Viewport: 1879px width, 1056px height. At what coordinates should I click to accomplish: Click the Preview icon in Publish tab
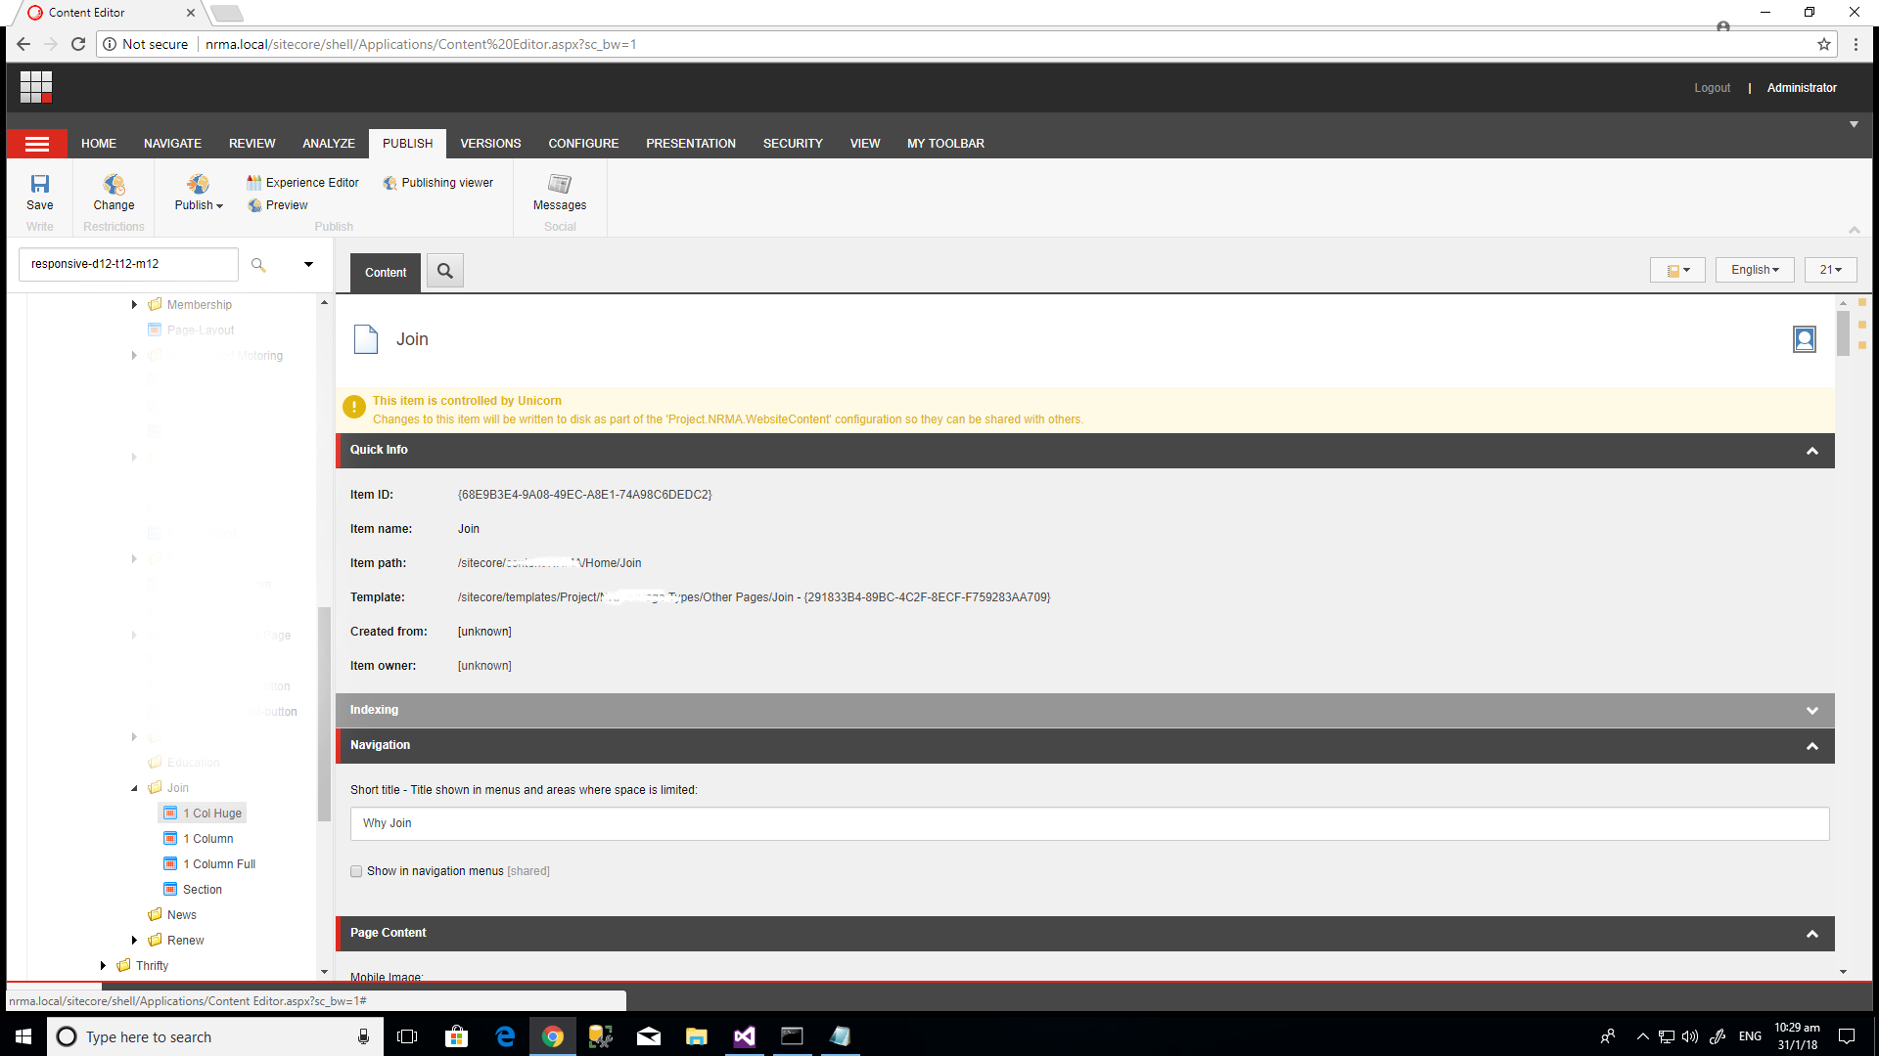tap(285, 203)
